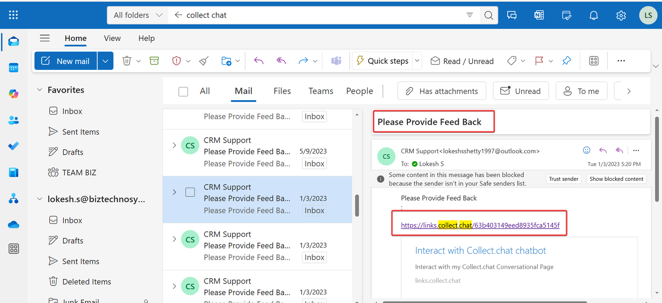Expand the New mail dropdown arrow
Image resolution: width=662 pixels, height=303 pixels.
coord(106,61)
